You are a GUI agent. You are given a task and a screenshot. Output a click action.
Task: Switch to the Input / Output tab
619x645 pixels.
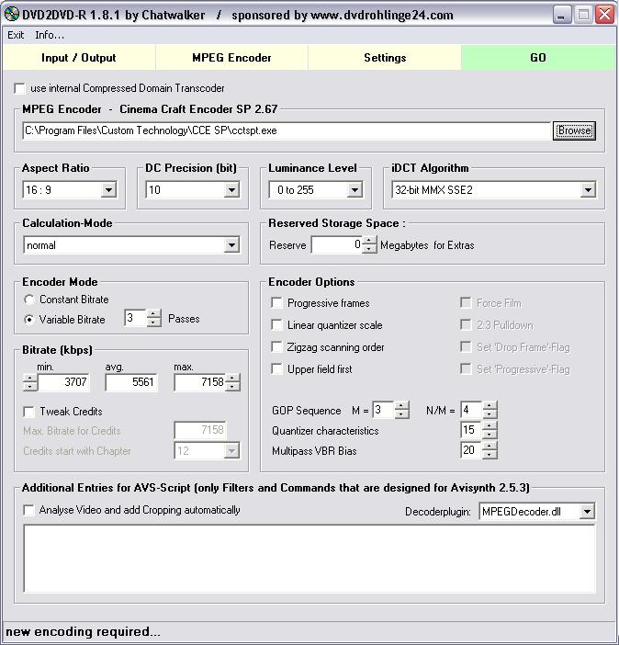pos(79,58)
